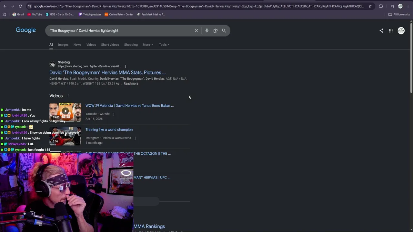Switch to the Videos tab
Image resolution: width=413 pixels, height=232 pixels.
(91, 45)
